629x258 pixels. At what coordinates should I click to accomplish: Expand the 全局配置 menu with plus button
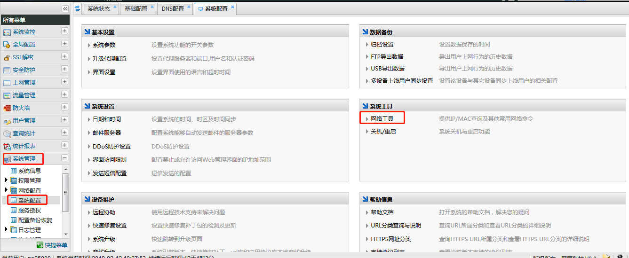[64, 44]
